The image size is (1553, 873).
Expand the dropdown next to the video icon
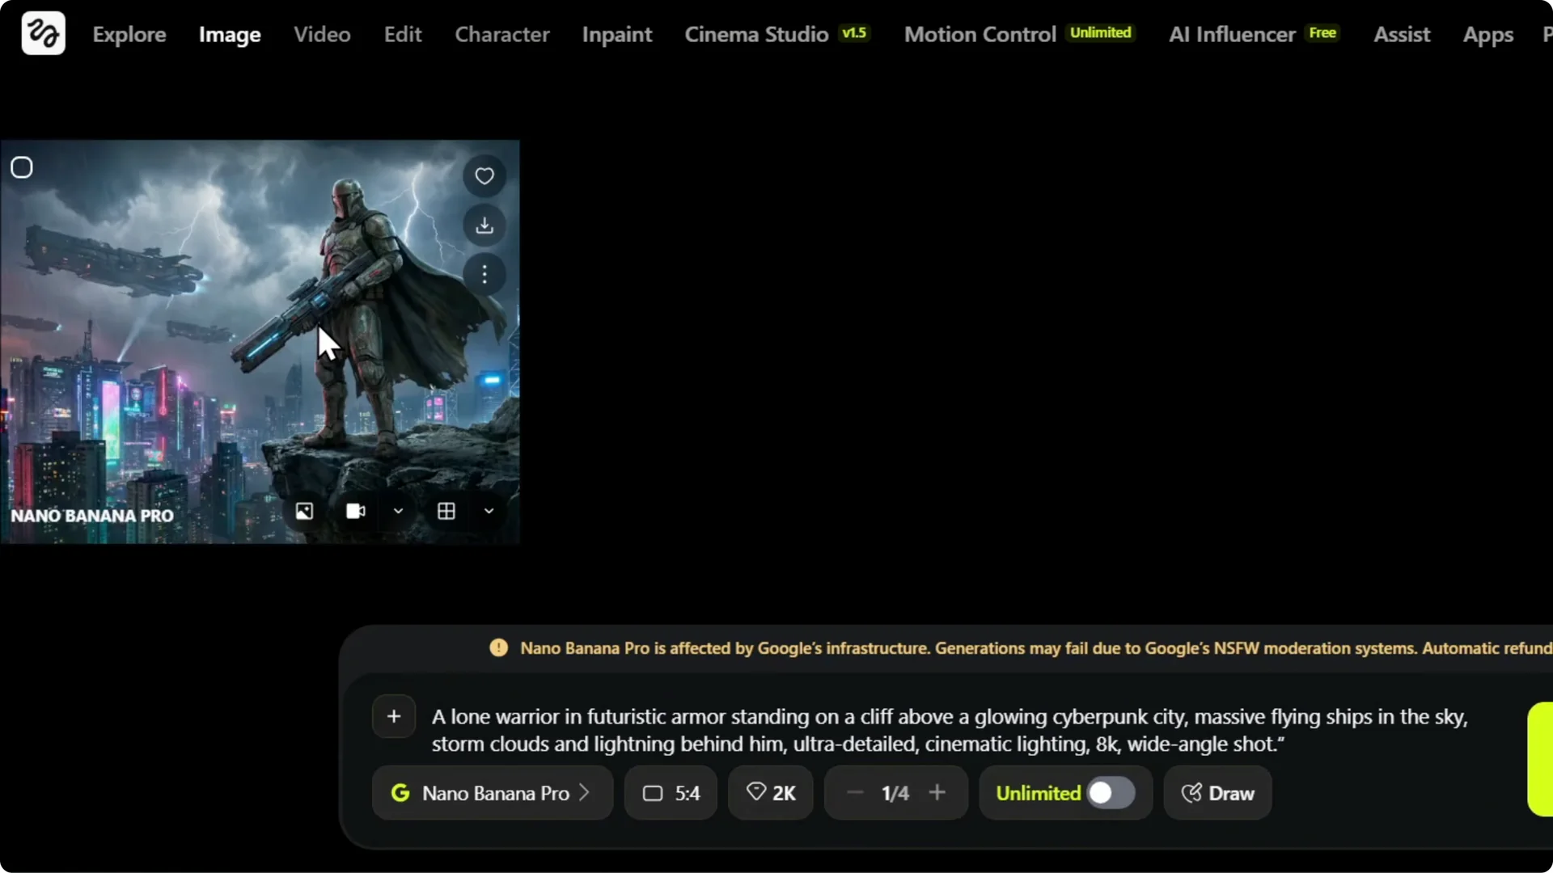click(397, 511)
